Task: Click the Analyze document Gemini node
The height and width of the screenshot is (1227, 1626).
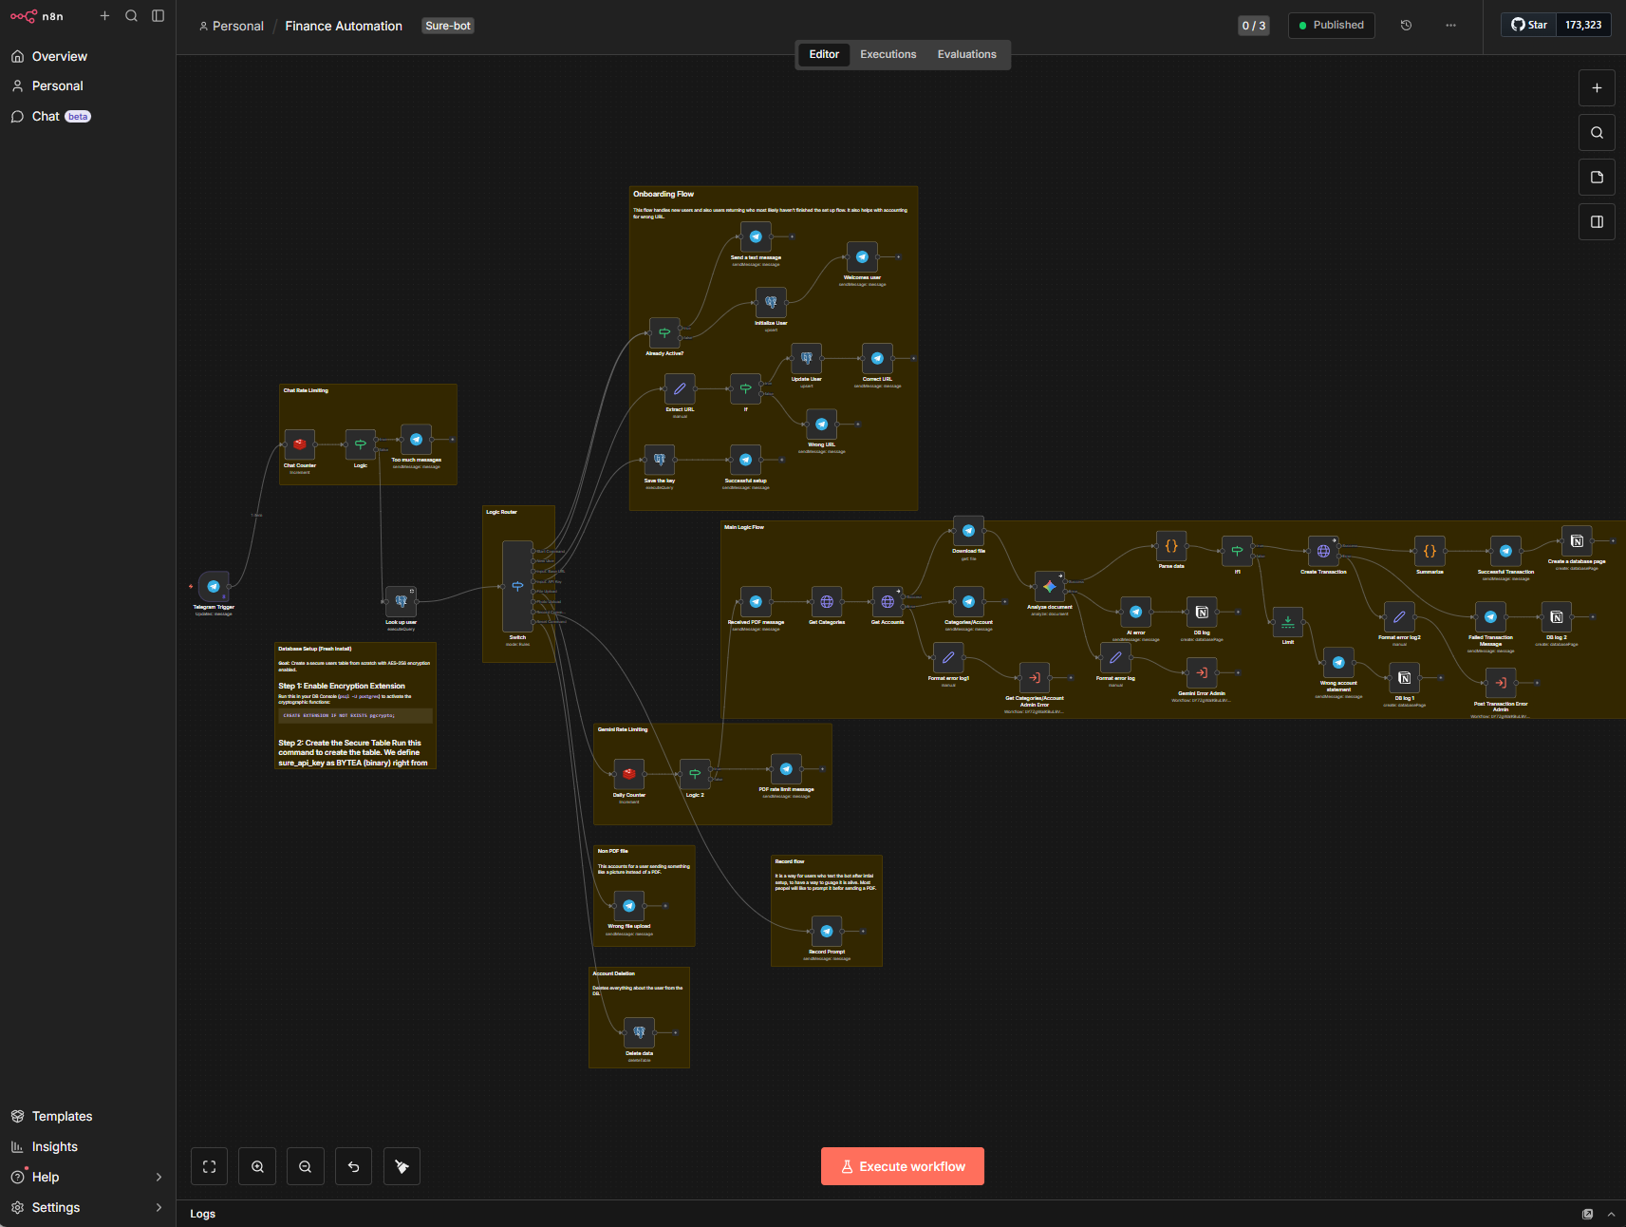Action: [x=1049, y=587]
